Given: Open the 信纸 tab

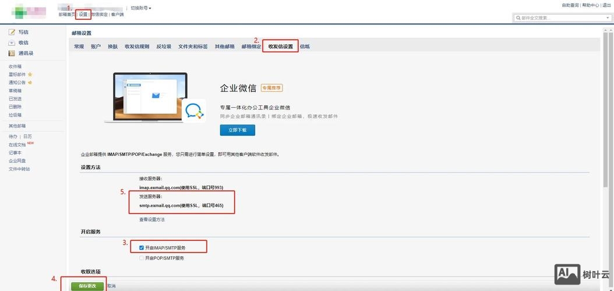Looking at the screenshot, I should [x=305, y=47].
